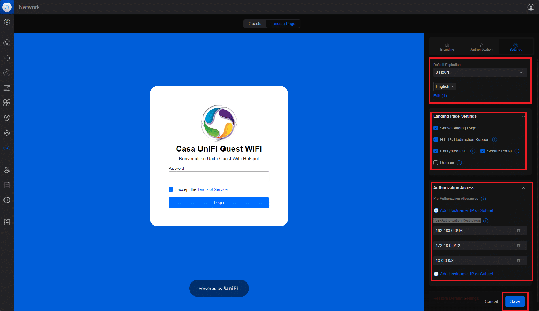Delete the 172.16.0.0/12 restriction entry

click(x=519, y=246)
